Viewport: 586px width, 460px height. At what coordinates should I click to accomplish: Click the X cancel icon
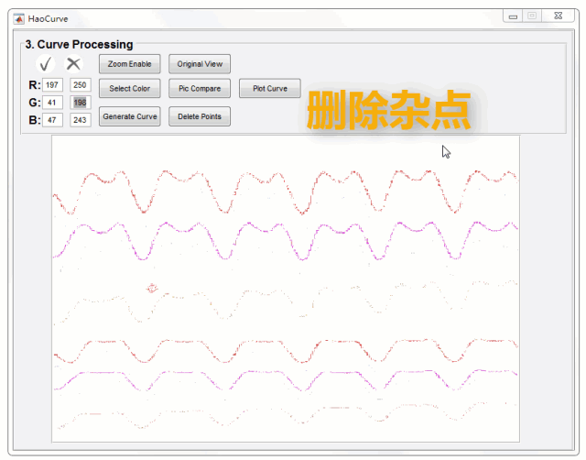coord(73,63)
